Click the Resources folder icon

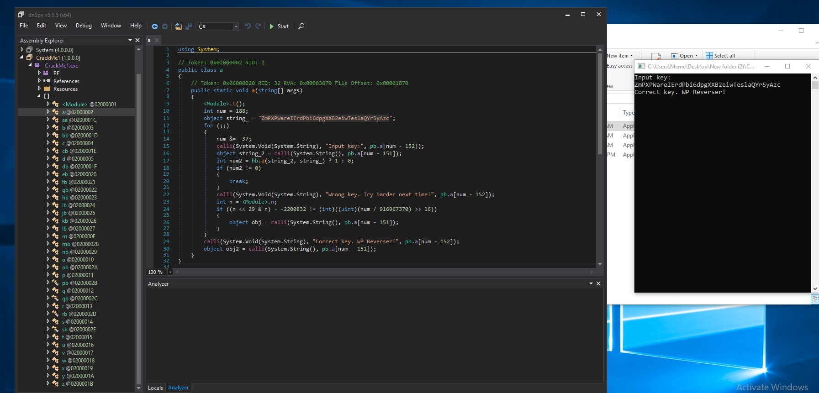47,89
